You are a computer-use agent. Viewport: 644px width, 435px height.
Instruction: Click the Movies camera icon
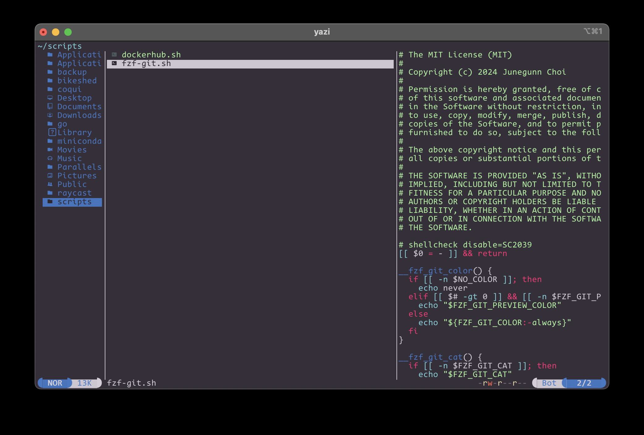[x=50, y=150]
